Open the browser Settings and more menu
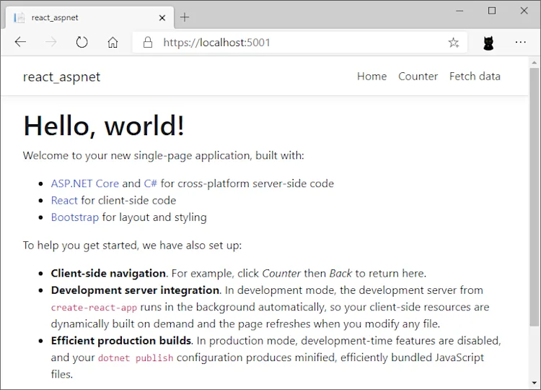 click(x=520, y=43)
